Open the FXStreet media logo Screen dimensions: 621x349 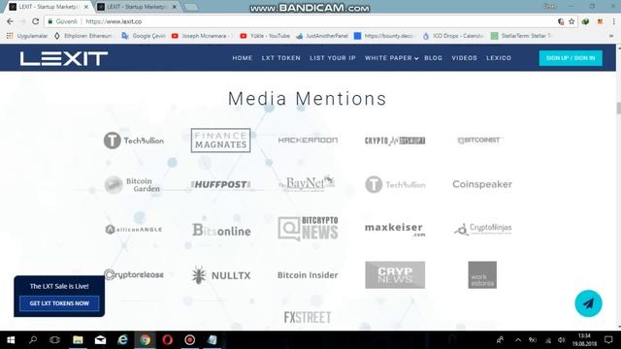tap(308, 317)
